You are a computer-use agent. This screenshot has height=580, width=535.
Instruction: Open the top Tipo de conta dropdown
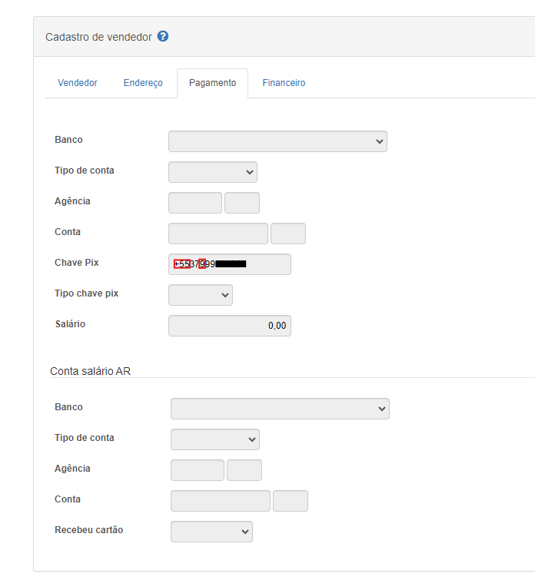(x=212, y=172)
